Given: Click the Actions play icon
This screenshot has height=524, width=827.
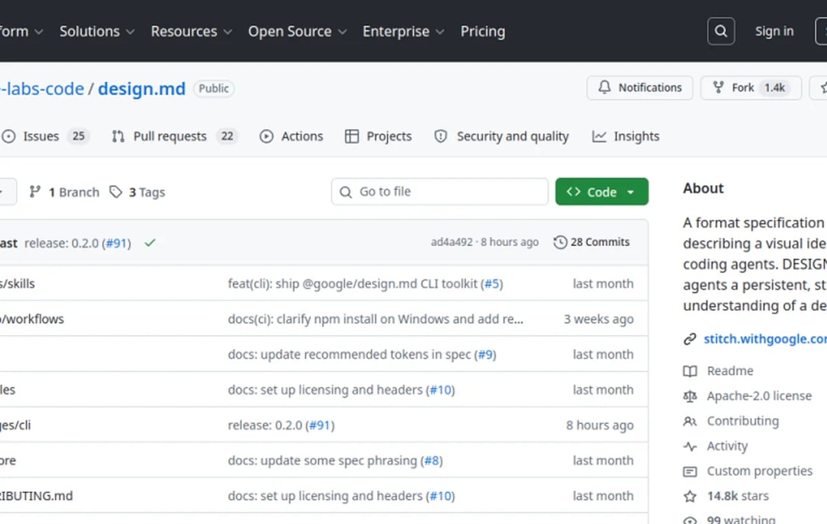Looking at the screenshot, I should (266, 137).
